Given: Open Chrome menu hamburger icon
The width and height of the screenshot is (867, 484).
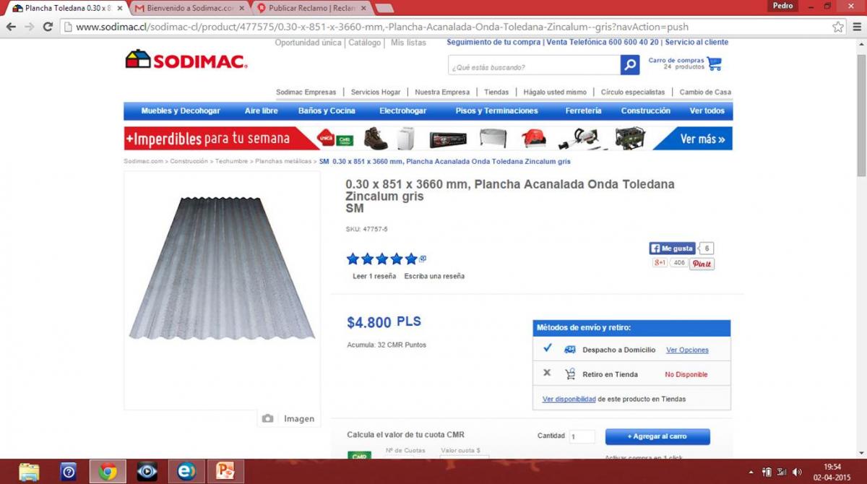Looking at the screenshot, I should [x=855, y=27].
